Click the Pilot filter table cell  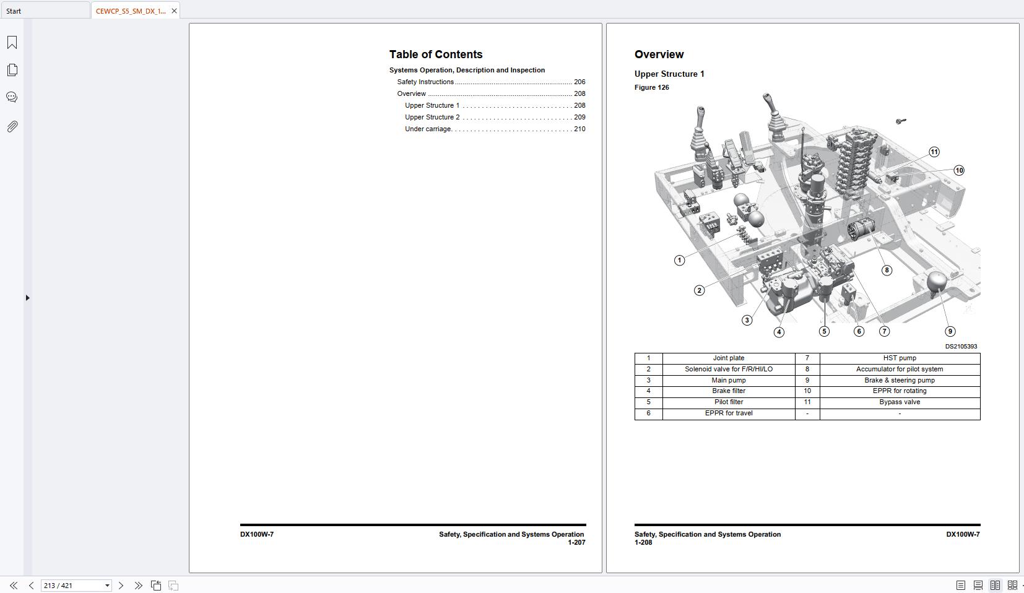[x=729, y=402]
